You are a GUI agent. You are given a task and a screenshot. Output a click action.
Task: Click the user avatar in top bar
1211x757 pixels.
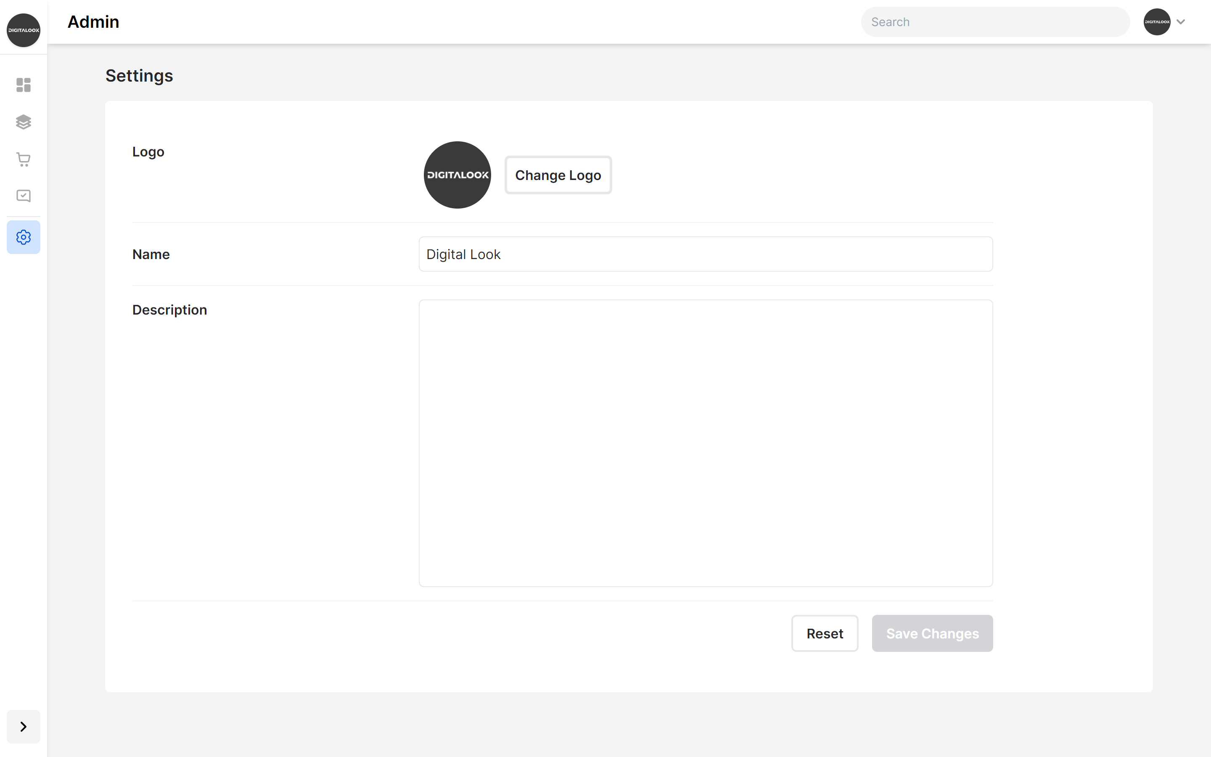1156,21
